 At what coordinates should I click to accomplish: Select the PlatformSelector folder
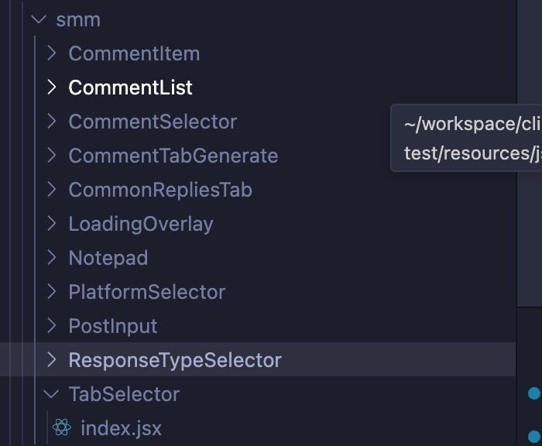[x=146, y=292]
